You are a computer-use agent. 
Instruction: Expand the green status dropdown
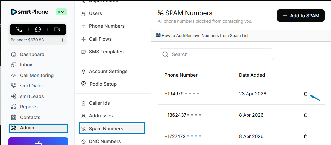[x=61, y=12]
